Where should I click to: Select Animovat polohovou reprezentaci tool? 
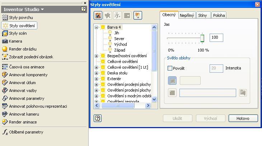coord(34,106)
